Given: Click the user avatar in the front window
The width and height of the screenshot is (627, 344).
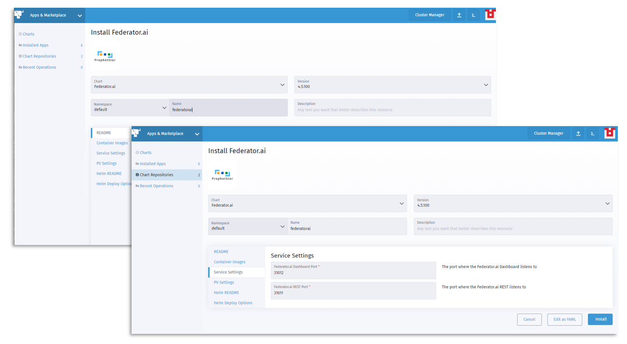Looking at the screenshot, I should click(610, 133).
